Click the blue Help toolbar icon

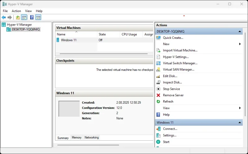(32, 17)
